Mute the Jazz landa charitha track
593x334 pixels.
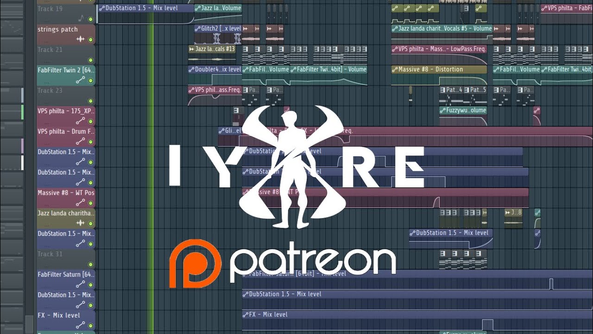tap(90, 224)
